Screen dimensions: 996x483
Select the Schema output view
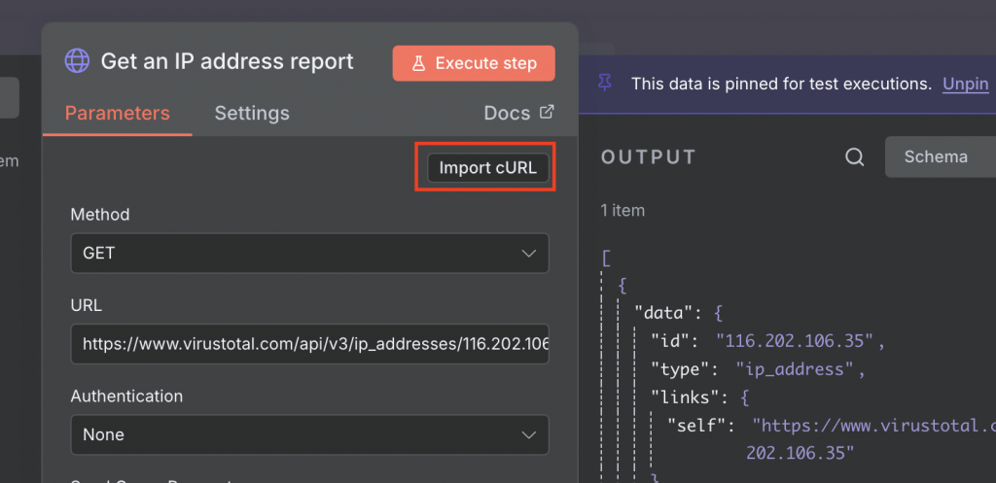936,156
